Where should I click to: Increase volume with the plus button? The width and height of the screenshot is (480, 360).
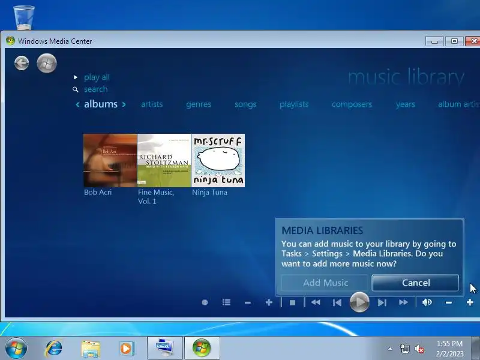(x=470, y=302)
